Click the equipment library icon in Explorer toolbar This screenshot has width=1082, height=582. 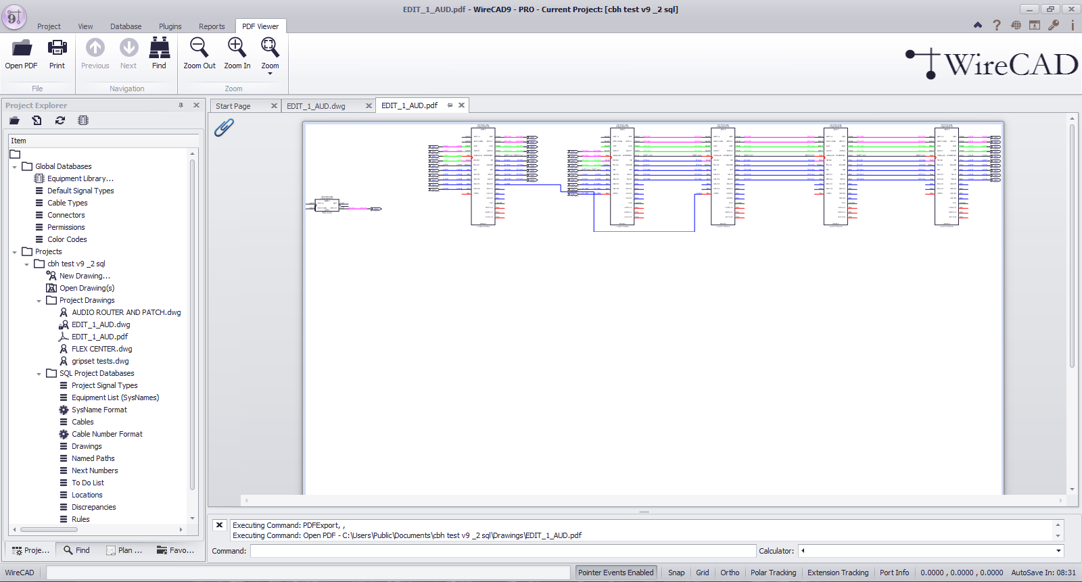[x=83, y=120]
